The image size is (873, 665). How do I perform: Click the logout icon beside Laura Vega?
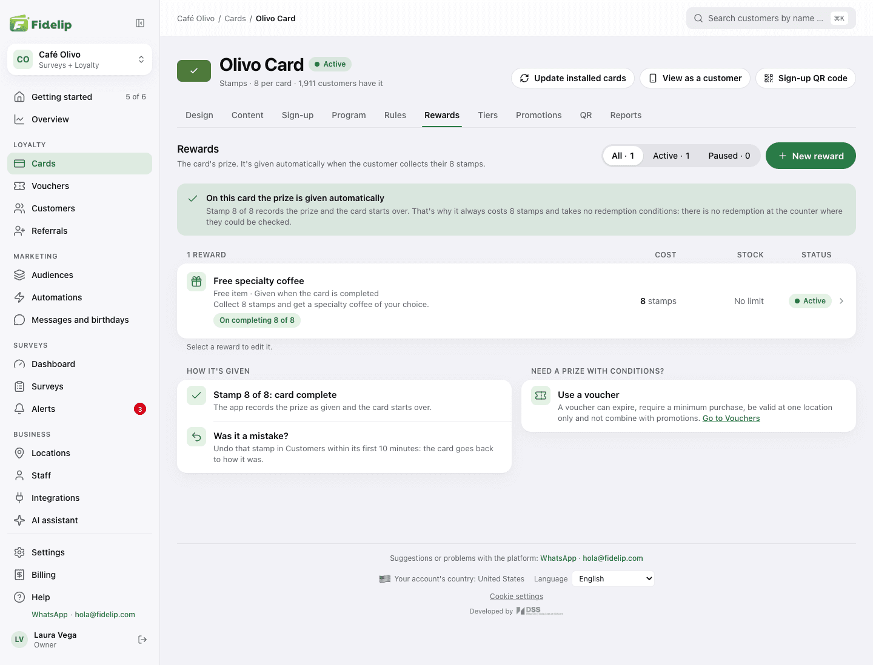coord(142,640)
